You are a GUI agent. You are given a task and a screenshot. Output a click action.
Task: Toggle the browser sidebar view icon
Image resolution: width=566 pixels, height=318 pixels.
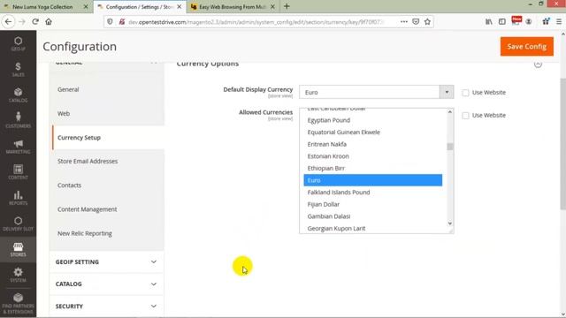pos(502,21)
